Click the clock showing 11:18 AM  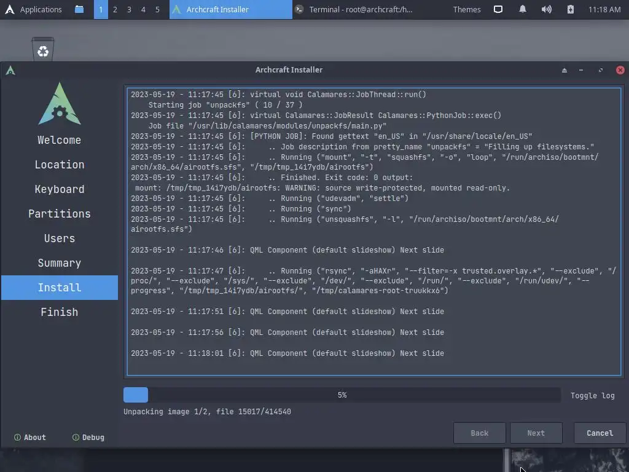tap(604, 9)
